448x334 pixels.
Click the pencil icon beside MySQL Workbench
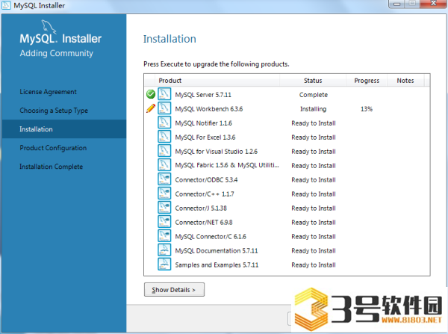[x=151, y=108]
